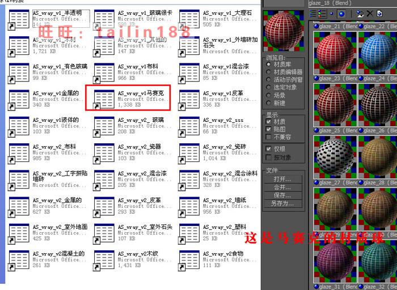Screen dimensions: 397x290
Task: Open the AS_vray_v1_有色玻璃 shortcut icon
Action: point(19,73)
